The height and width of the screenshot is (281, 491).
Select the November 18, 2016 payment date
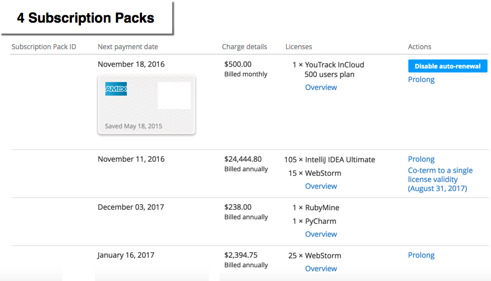click(131, 64)
